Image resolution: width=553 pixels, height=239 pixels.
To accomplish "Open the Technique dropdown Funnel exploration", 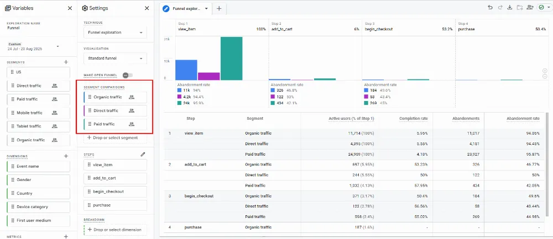I will [116, 33].
